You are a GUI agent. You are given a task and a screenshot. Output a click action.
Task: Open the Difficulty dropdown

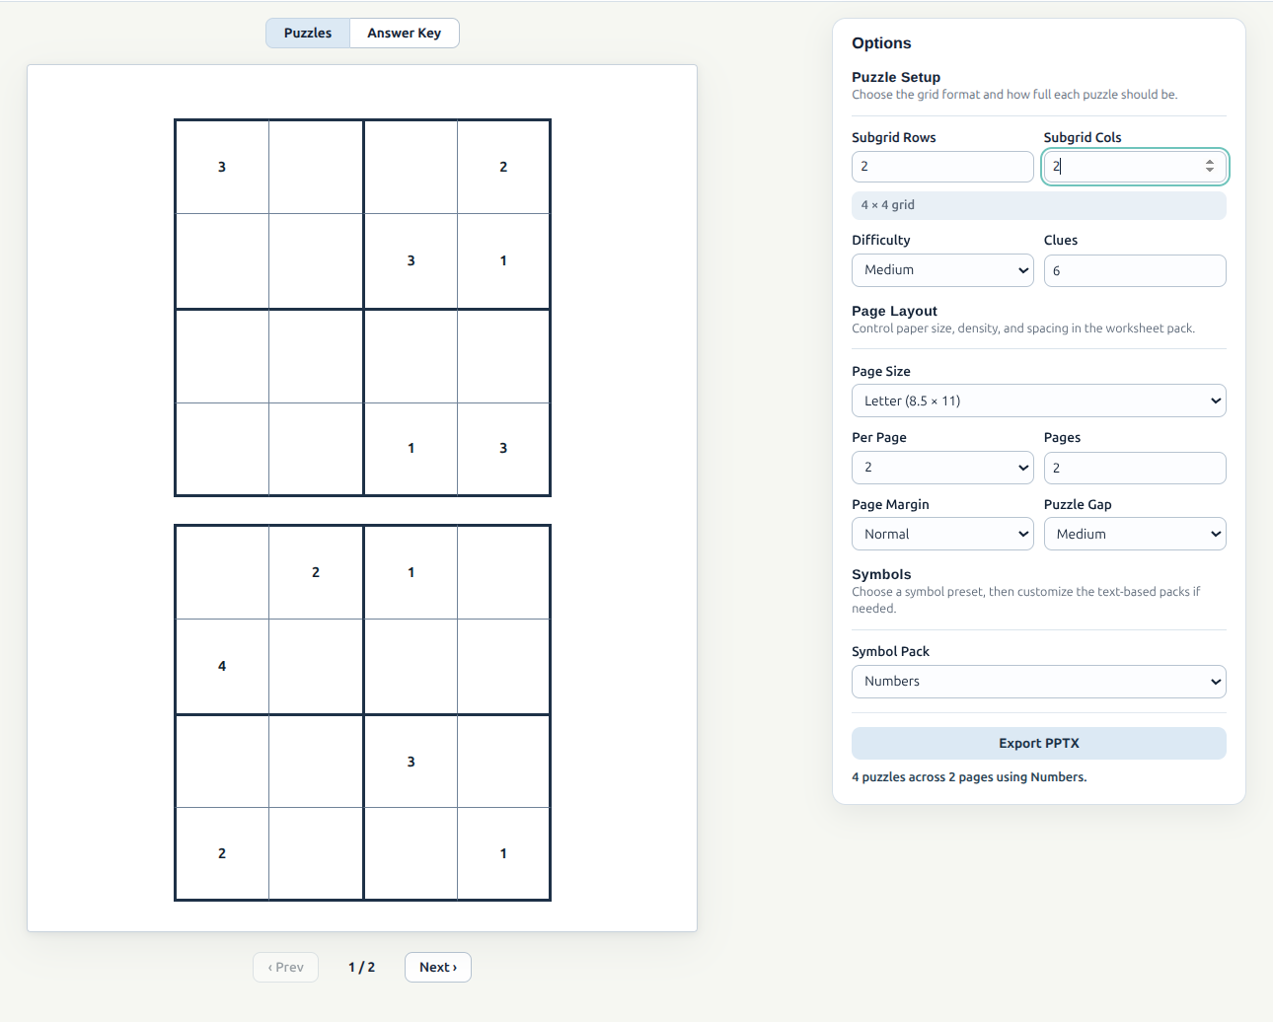941,269
